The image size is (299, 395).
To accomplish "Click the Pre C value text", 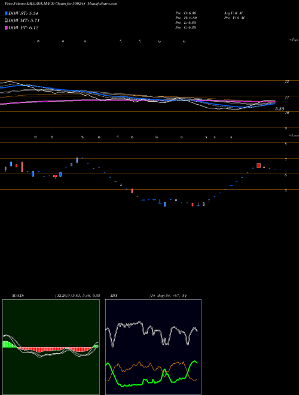I will click(x=186, y=28).
